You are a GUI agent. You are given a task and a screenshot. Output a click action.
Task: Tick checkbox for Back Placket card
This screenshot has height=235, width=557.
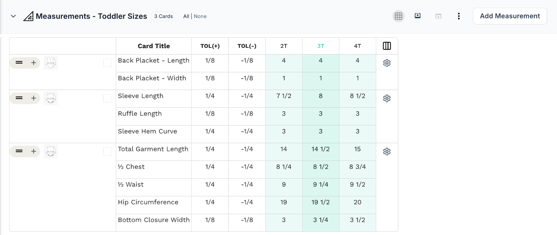(108, 63)
